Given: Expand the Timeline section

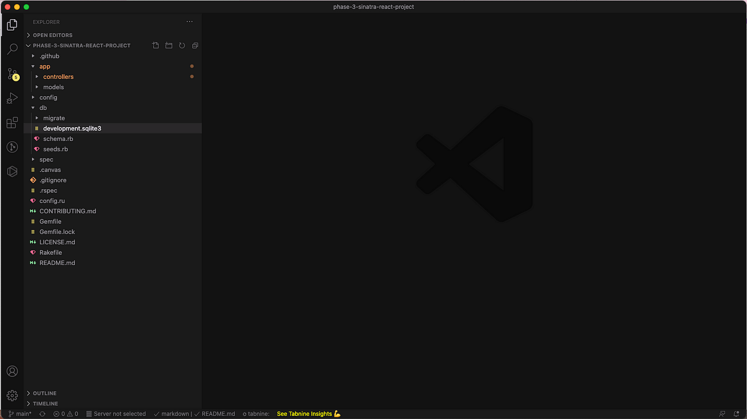Looking at the screenshot, I should (114, 404).
